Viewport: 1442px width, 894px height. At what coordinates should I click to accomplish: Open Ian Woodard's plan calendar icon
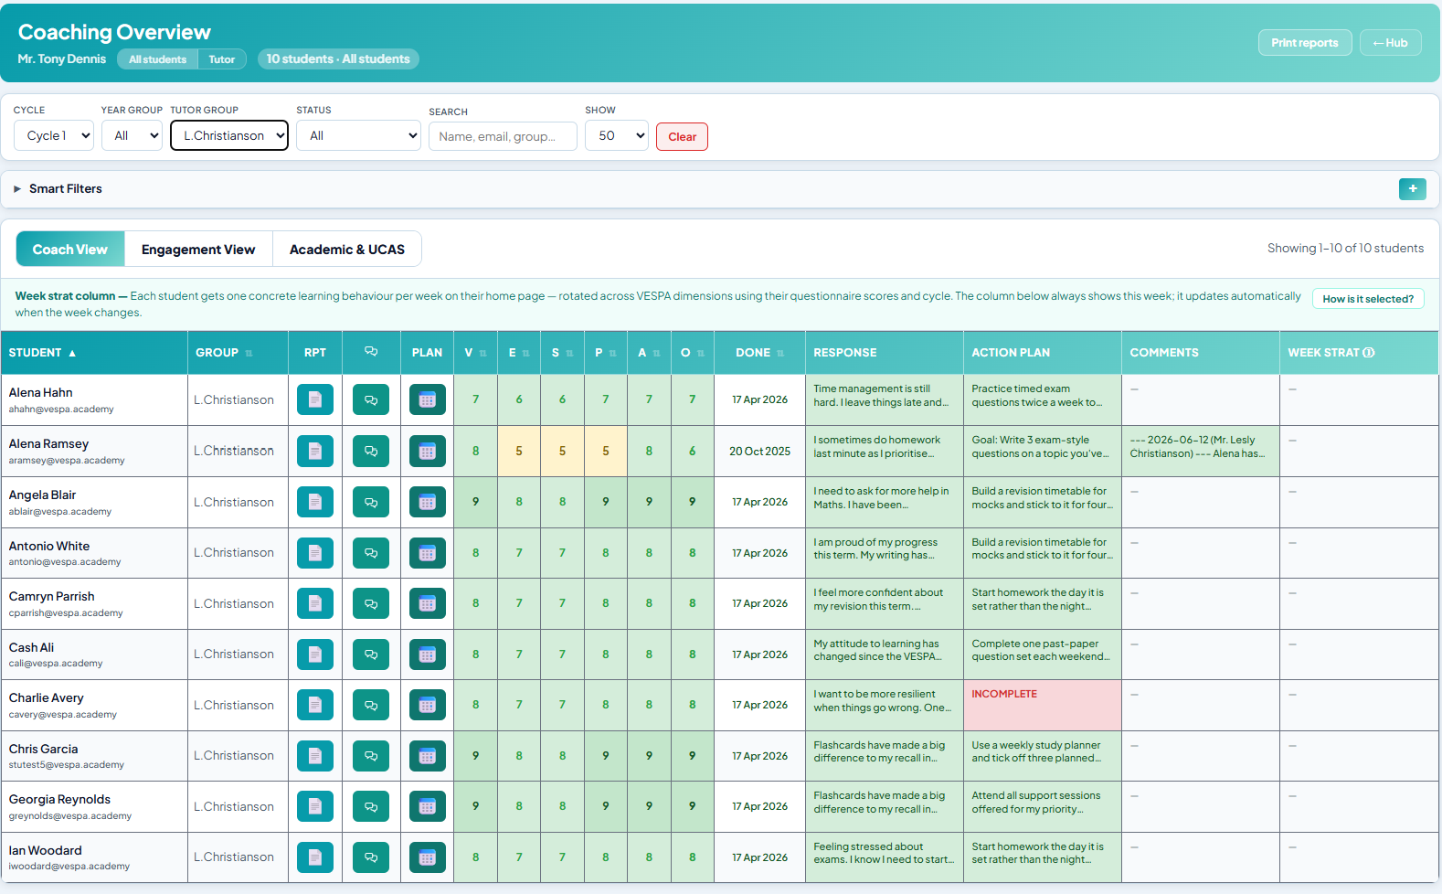click(x=427, y=857)
